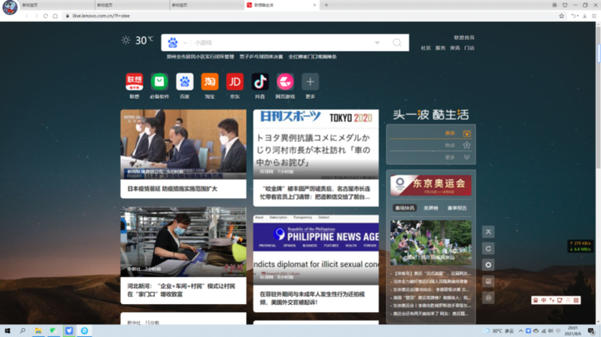
Task: Click the 淘宝 shortcut icon
Action: tap(210, 82)
